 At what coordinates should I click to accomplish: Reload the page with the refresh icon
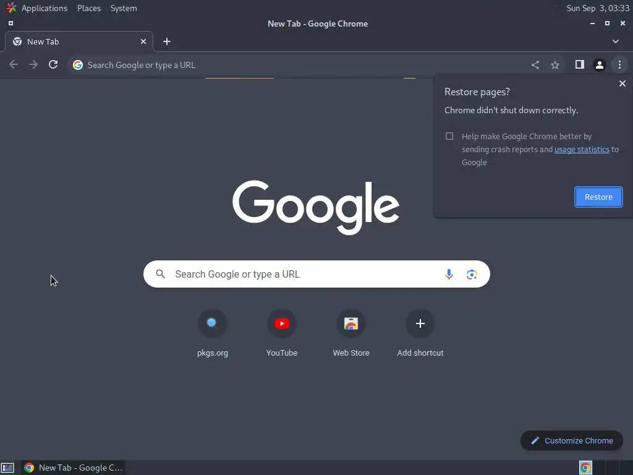click(x=53, y=64)
